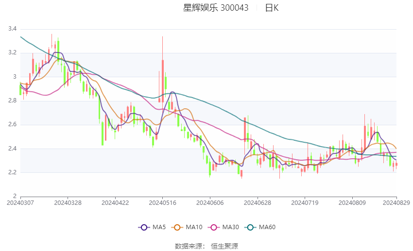Viewport: 413px width, 251px height.
Task: Click the 2.4 y-axis value
Action: (x=12, y=149)
